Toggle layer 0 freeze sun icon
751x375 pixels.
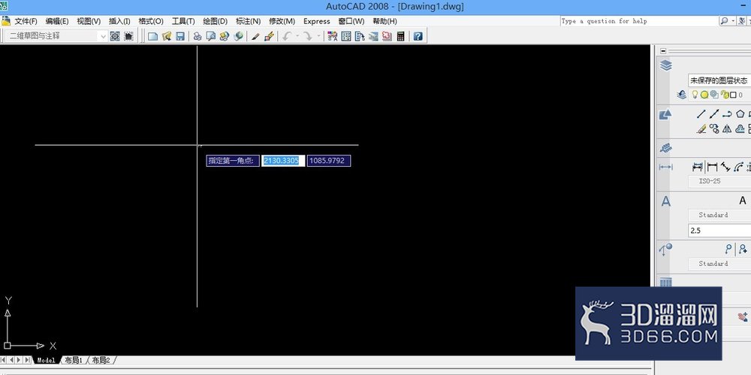click(x=704, y=95)
